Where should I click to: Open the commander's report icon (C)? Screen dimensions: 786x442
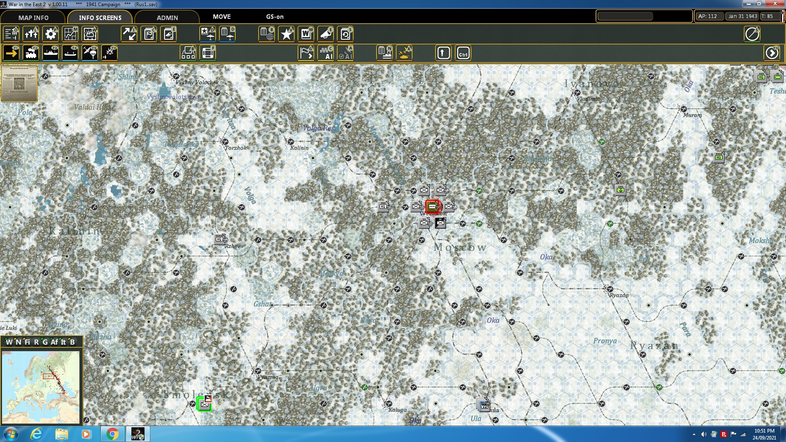[x=149, y=34]
